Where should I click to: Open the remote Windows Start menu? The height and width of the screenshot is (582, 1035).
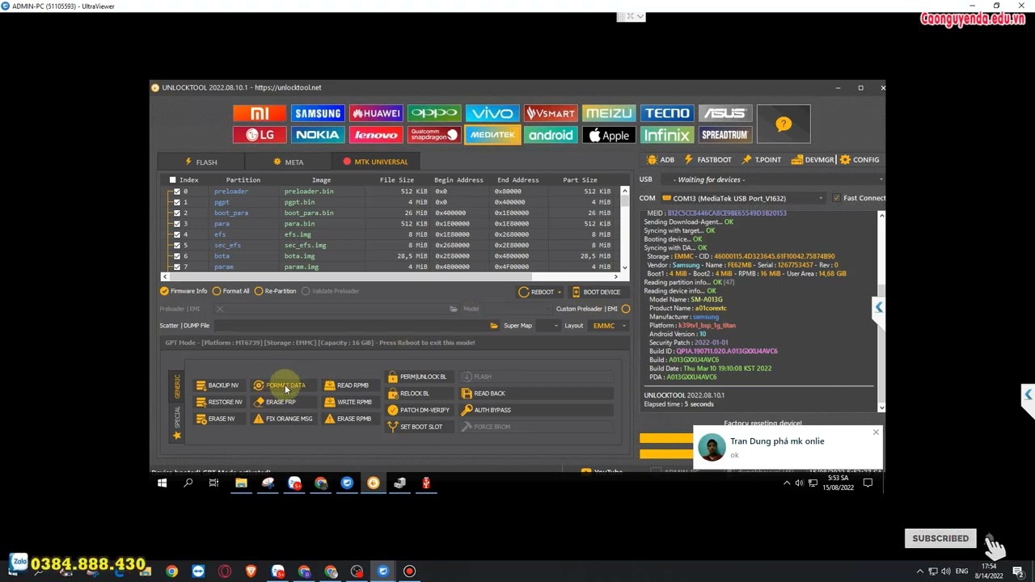pyautogui.click(x=162, y=483)
